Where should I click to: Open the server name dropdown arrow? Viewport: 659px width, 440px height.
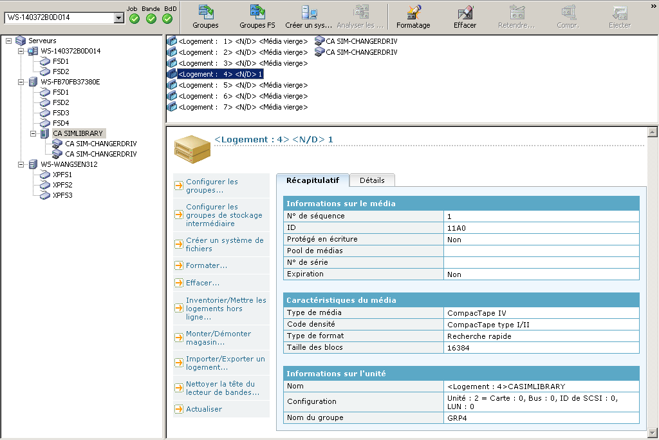[x=118, y=18]
